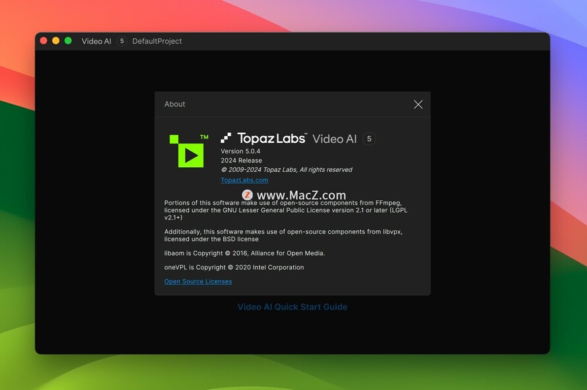
Task: Click the red close window button
Action: [44, 40]
